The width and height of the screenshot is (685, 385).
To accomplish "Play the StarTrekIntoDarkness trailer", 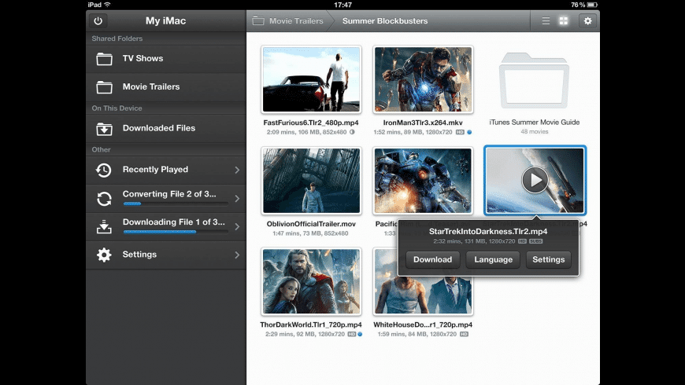I will point(535,180).
